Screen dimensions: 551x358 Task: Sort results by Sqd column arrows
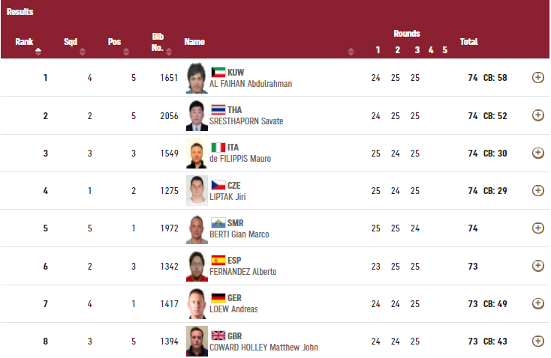(x=83, y=52)
